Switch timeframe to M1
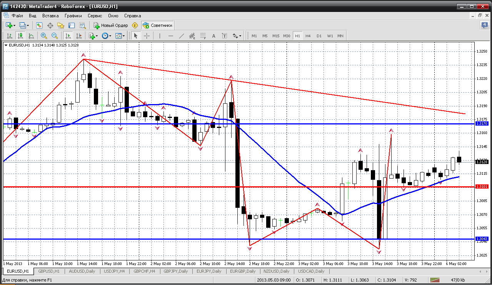 254,36
